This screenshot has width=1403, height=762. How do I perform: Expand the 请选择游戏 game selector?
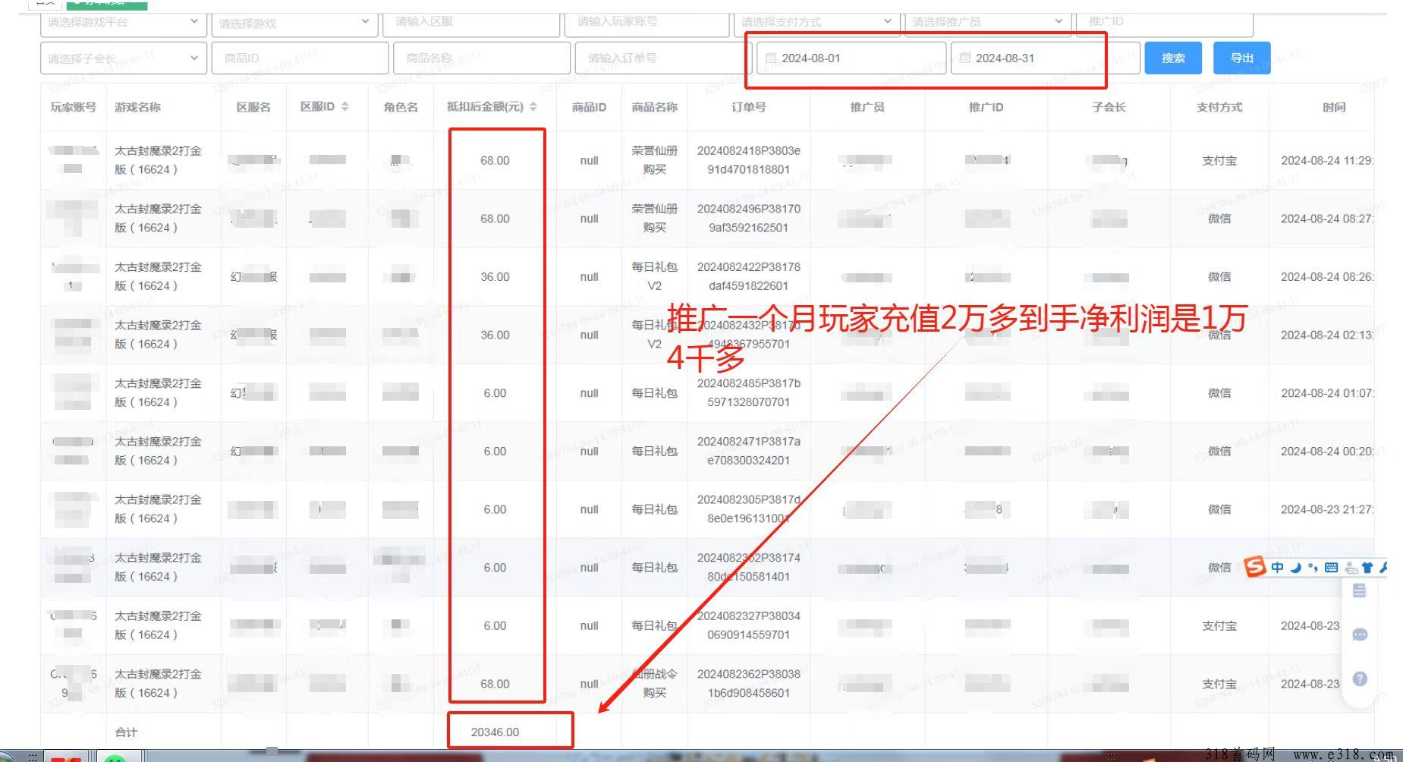(294, 24)
